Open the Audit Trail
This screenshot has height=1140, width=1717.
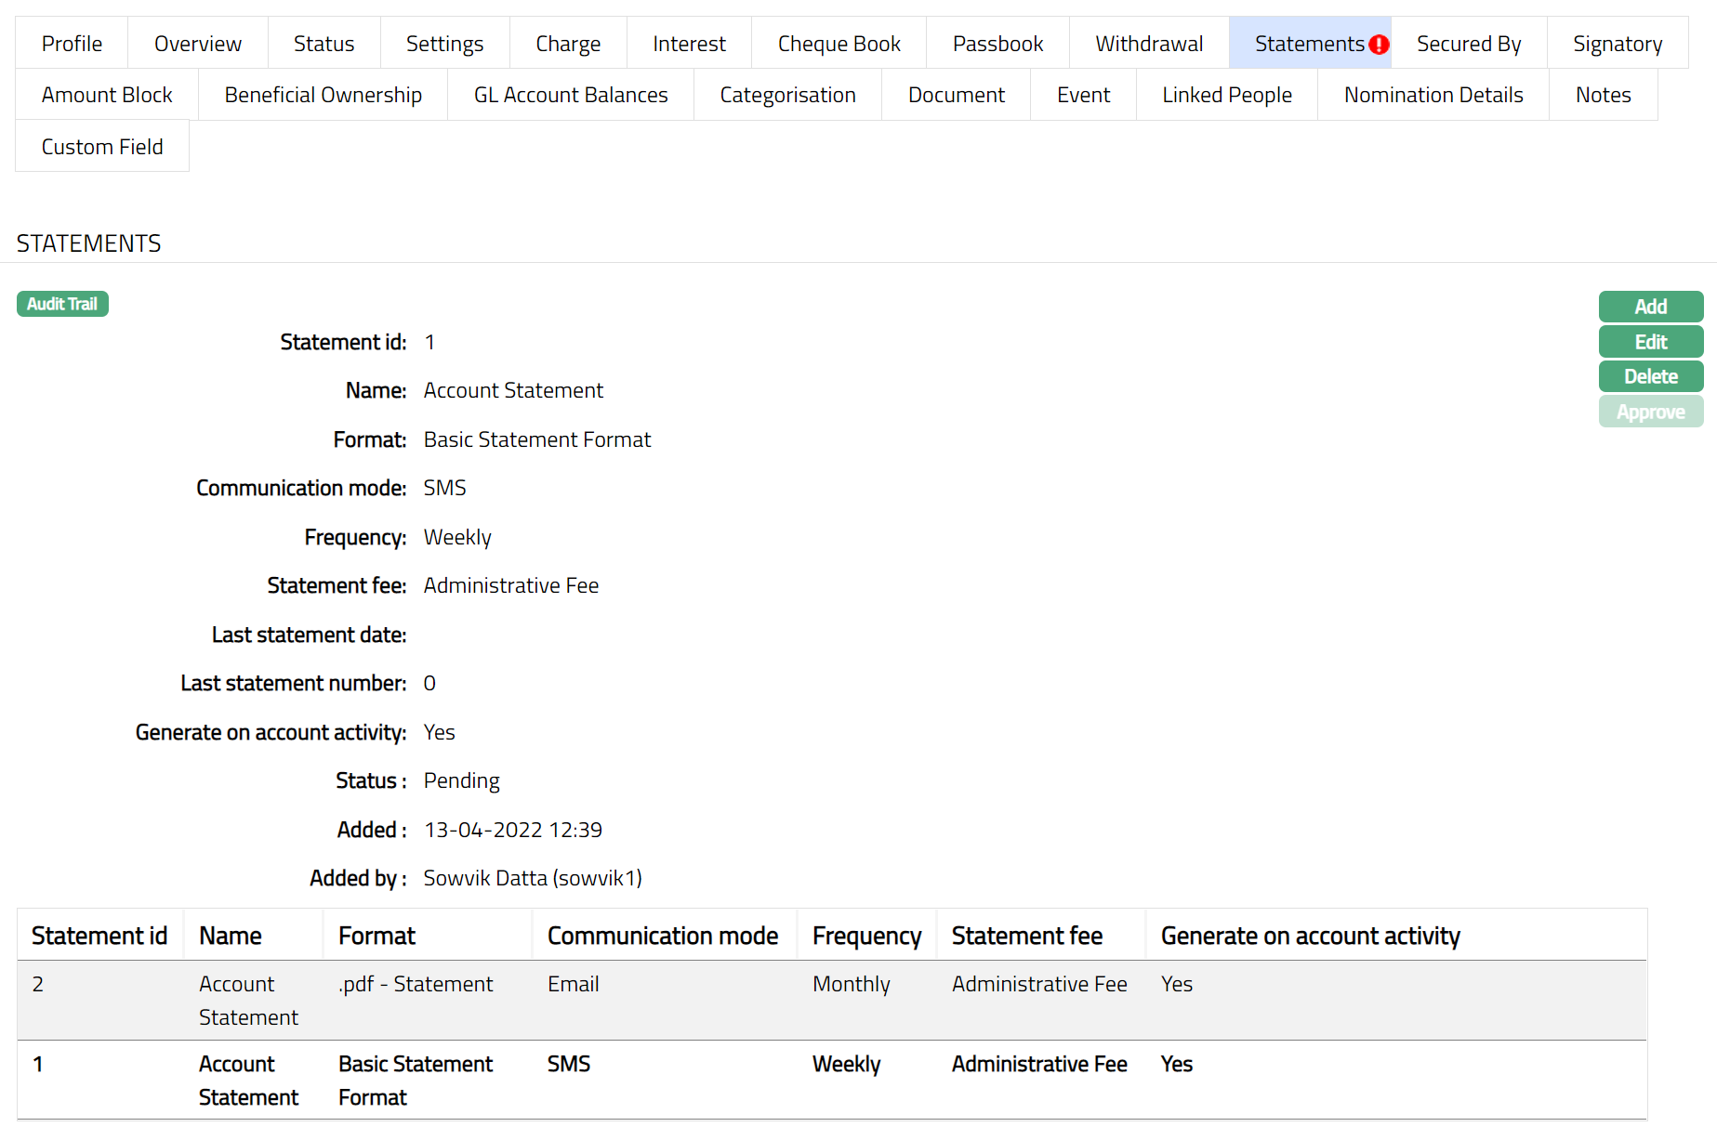(62, 304)
